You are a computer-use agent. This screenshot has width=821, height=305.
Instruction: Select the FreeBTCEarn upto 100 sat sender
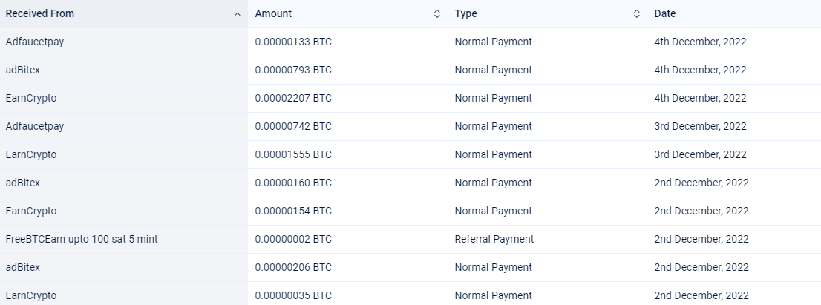tap(82, 239)
